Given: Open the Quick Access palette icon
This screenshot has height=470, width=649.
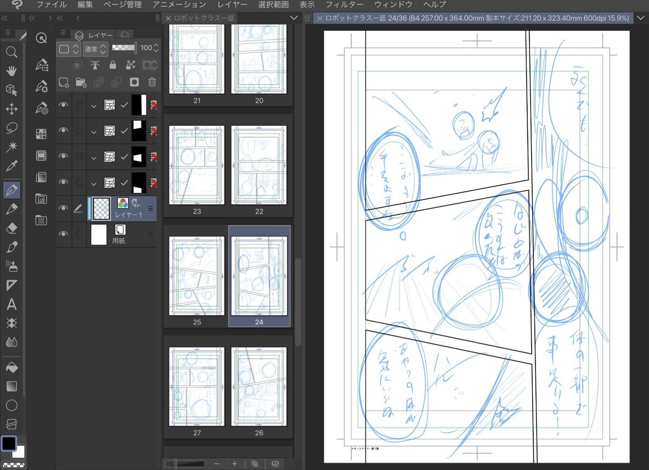Looking at the screenshot, I should [x=41, y=38].
